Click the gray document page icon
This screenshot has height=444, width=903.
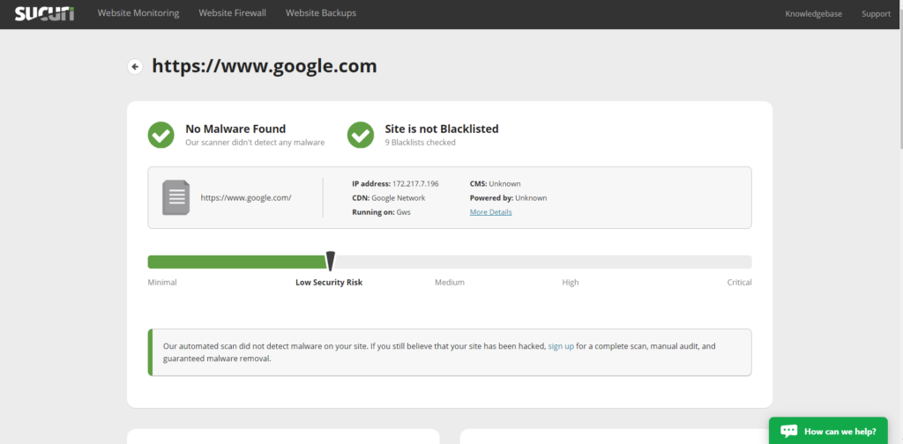tap(175, 197)
